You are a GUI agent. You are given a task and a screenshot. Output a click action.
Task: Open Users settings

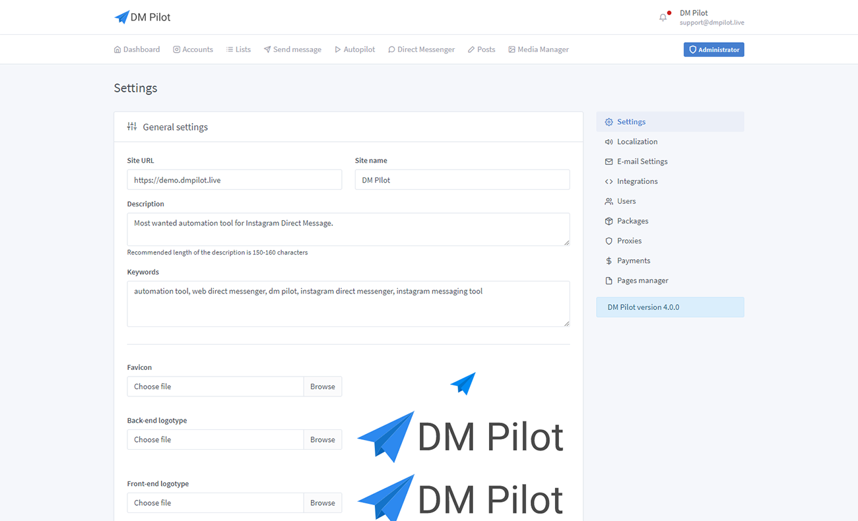(670, 201)
